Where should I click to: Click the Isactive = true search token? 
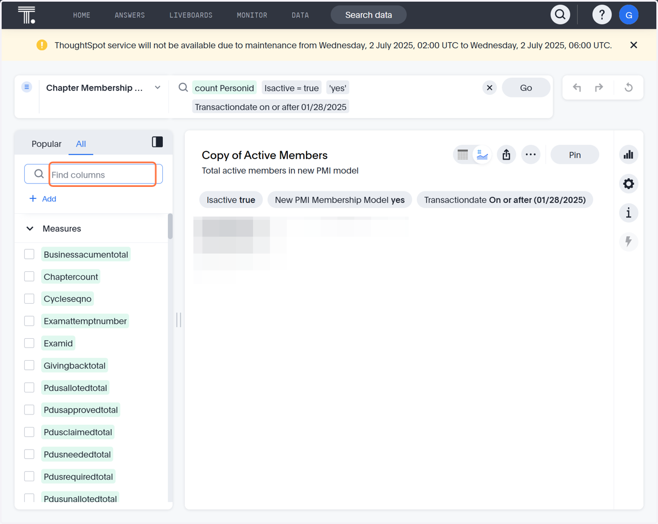[291, 88]
